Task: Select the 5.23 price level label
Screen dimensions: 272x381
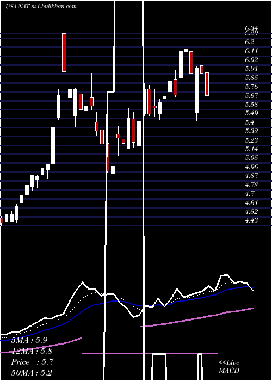Action: coord(251,140)
